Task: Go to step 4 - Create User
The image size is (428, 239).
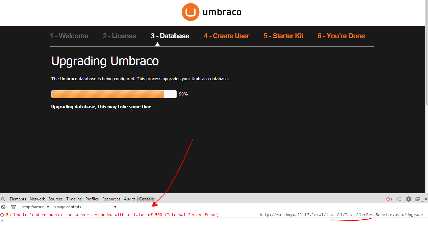Action: coord(226,36)
